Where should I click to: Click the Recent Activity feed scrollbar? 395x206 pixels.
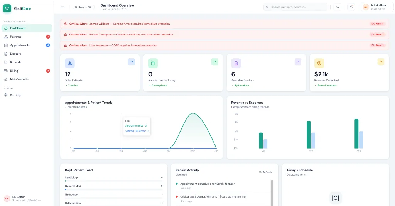point(272,192)
